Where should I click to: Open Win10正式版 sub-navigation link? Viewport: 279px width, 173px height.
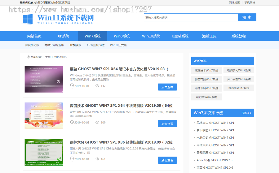[x=118, y=45]
